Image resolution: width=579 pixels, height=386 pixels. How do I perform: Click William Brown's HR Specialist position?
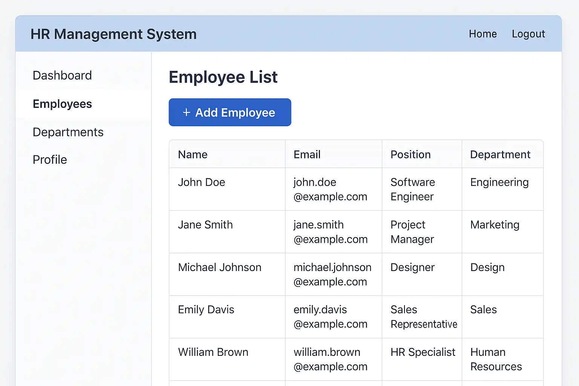(423, 352)
